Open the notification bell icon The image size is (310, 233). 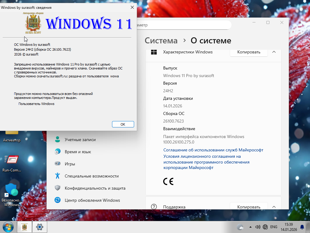tap(302, 227)
